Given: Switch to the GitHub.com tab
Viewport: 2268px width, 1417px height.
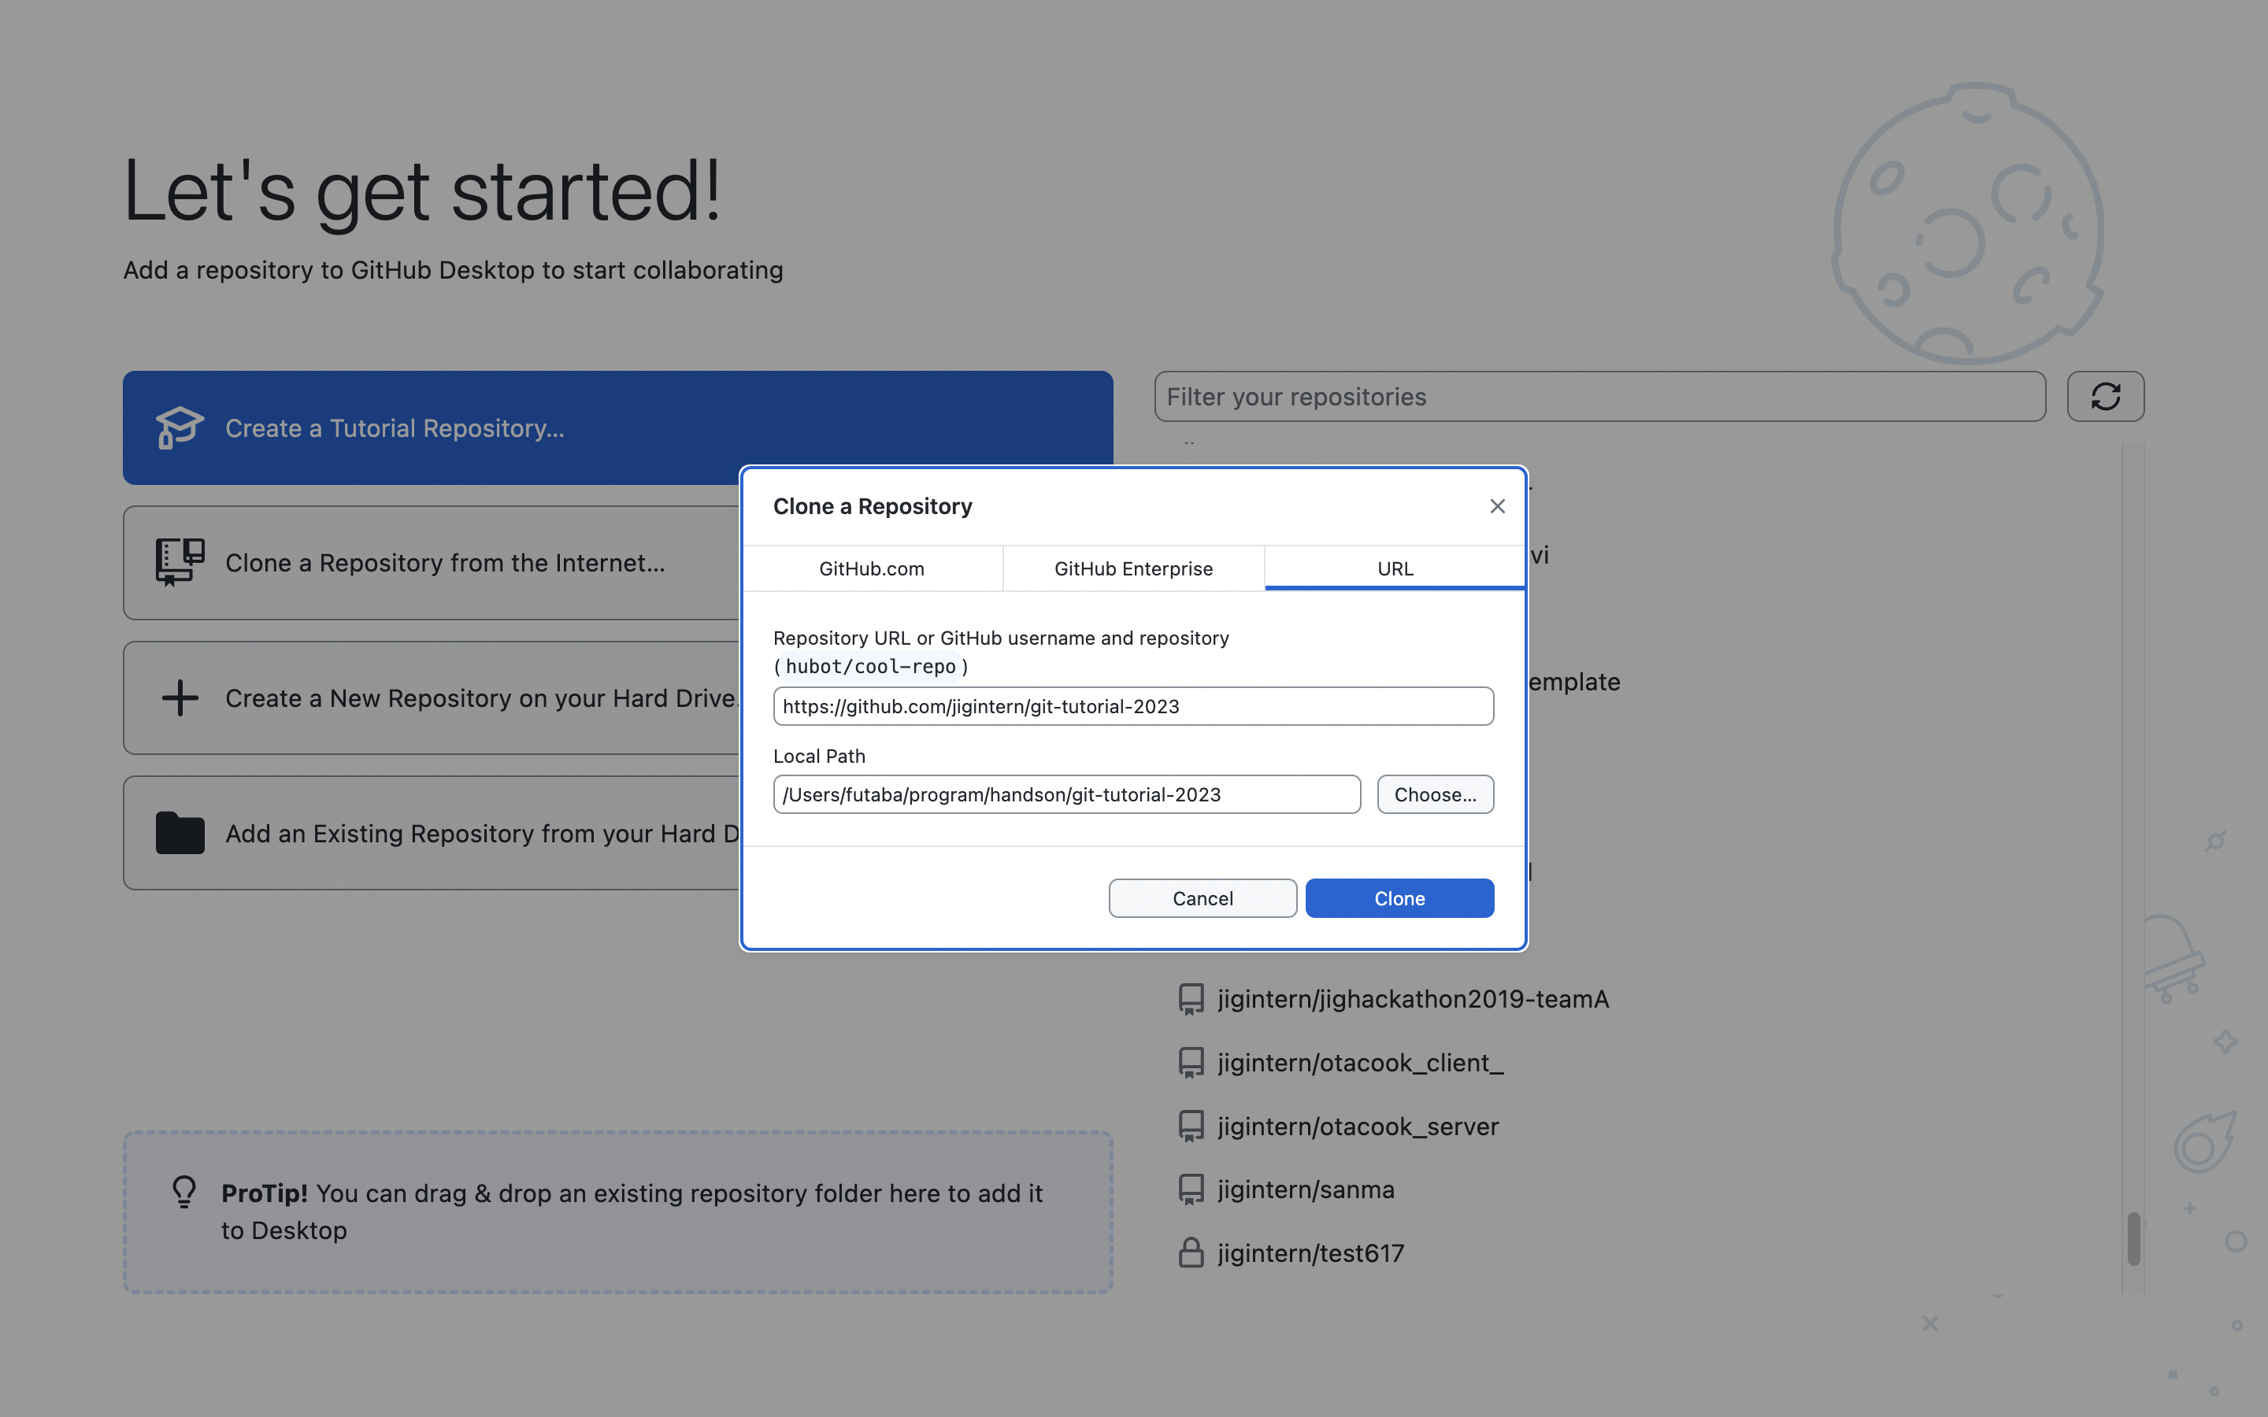Looking at the screenshot, I should click(x=872, y=569).
